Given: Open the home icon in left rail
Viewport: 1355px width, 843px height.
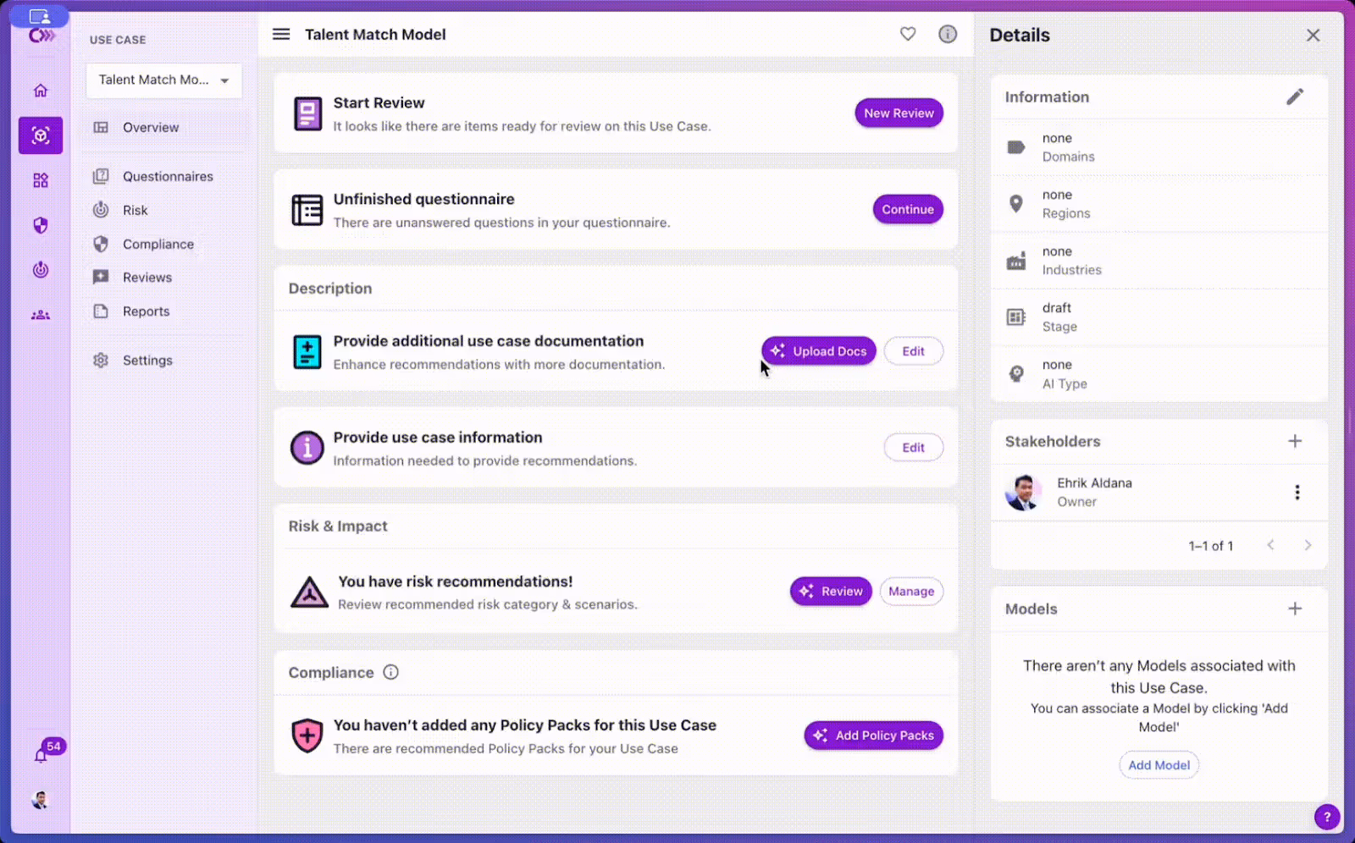Looking at the screenshot, I should (40, 91).
